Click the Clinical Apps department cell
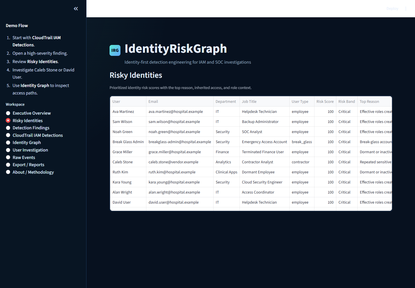 tap(227, 172)
